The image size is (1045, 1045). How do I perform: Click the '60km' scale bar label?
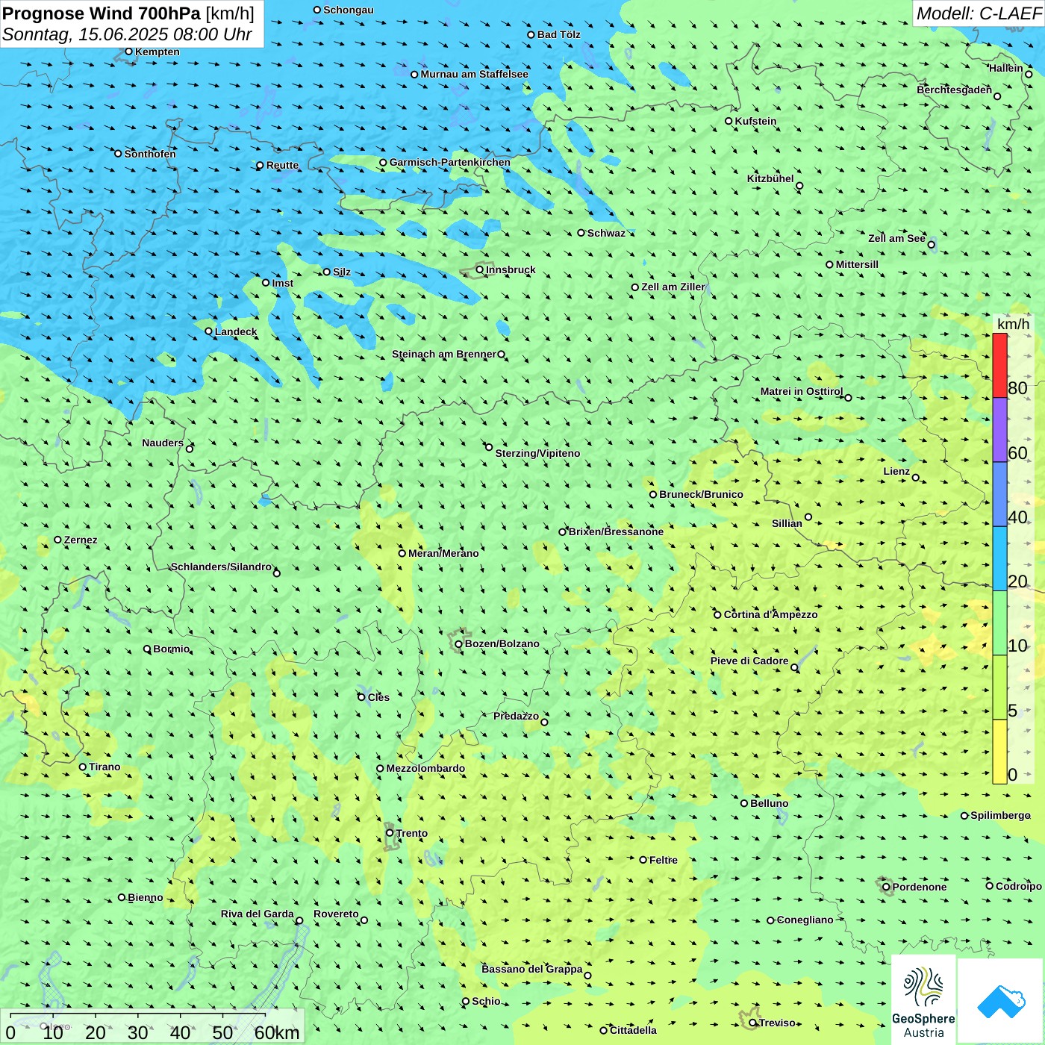click(277, 1032)
